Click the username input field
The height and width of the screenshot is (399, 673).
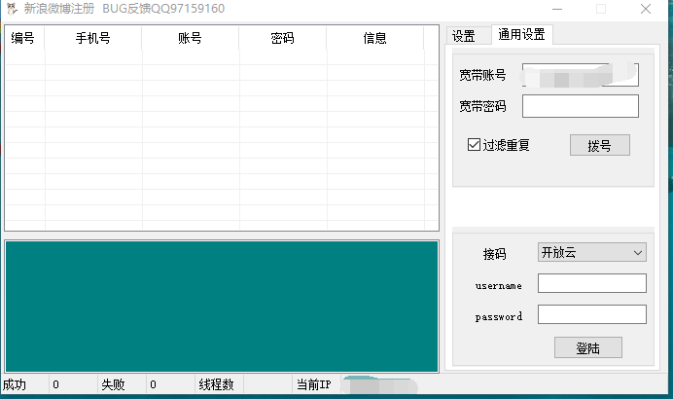click(x=591, y=283)
